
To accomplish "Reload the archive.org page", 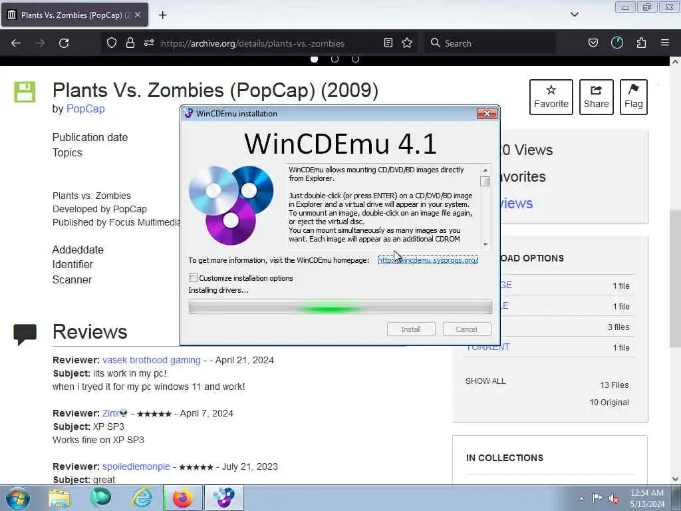I will 64,43.
